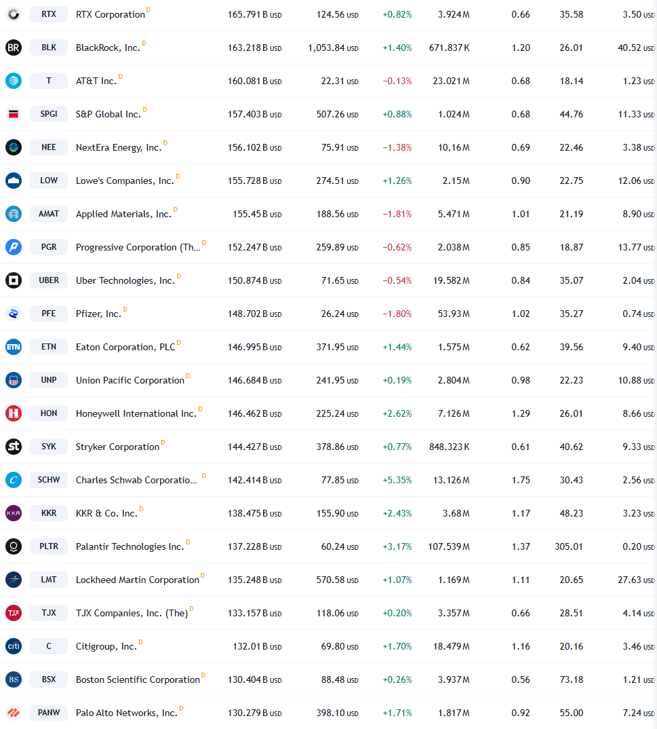Image resolution: width=657 pixels, height=729 pixels.
Task: Click the TJX red logo icon
Action: click(14, 613)
